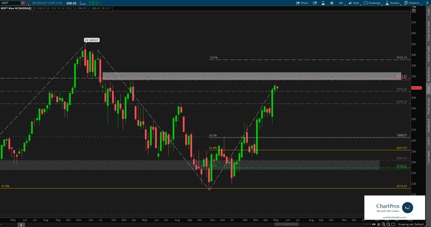Open the symbol selector dropdown arrow
Image resolution: width=431 pixels, height=227 pixels.
(x=23, y=3)
